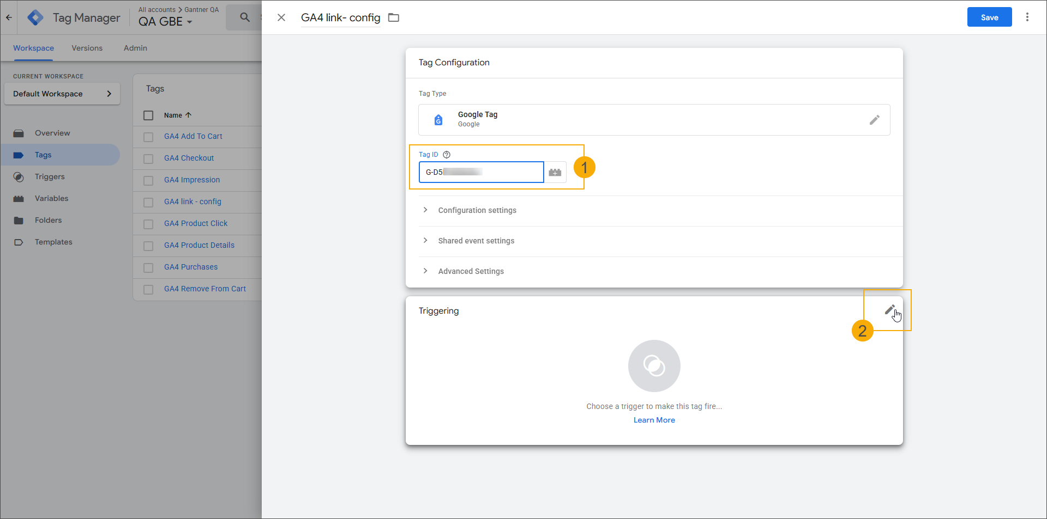The width and height of the screenshot is (1047, 519).
Task: Open Triggers in the sidebar
Action: pyautogui.click(x=50, y=176)
